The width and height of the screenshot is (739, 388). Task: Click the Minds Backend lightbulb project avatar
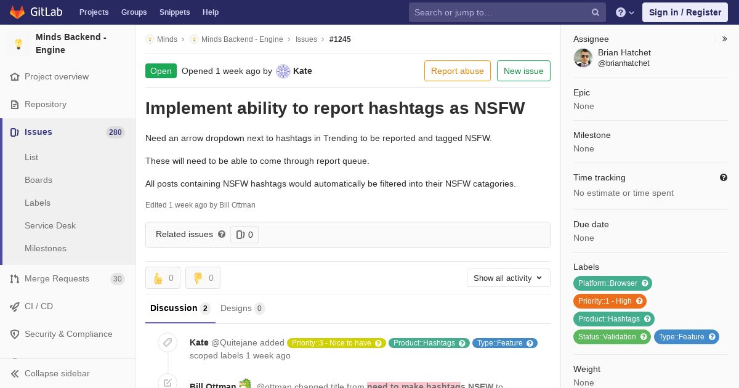tap(18, 44)
